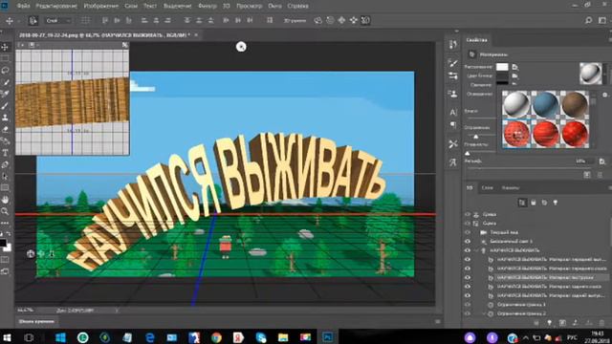
Task: Open the Изображение menu
Action: point(101,6)
